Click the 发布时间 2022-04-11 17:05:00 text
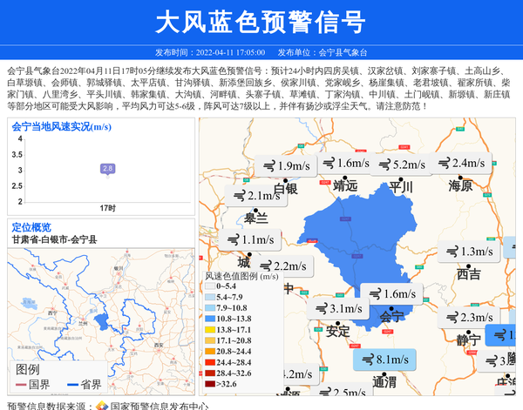 210,52
